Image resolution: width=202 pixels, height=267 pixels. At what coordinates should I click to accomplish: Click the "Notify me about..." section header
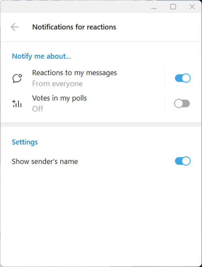point(41,56)
